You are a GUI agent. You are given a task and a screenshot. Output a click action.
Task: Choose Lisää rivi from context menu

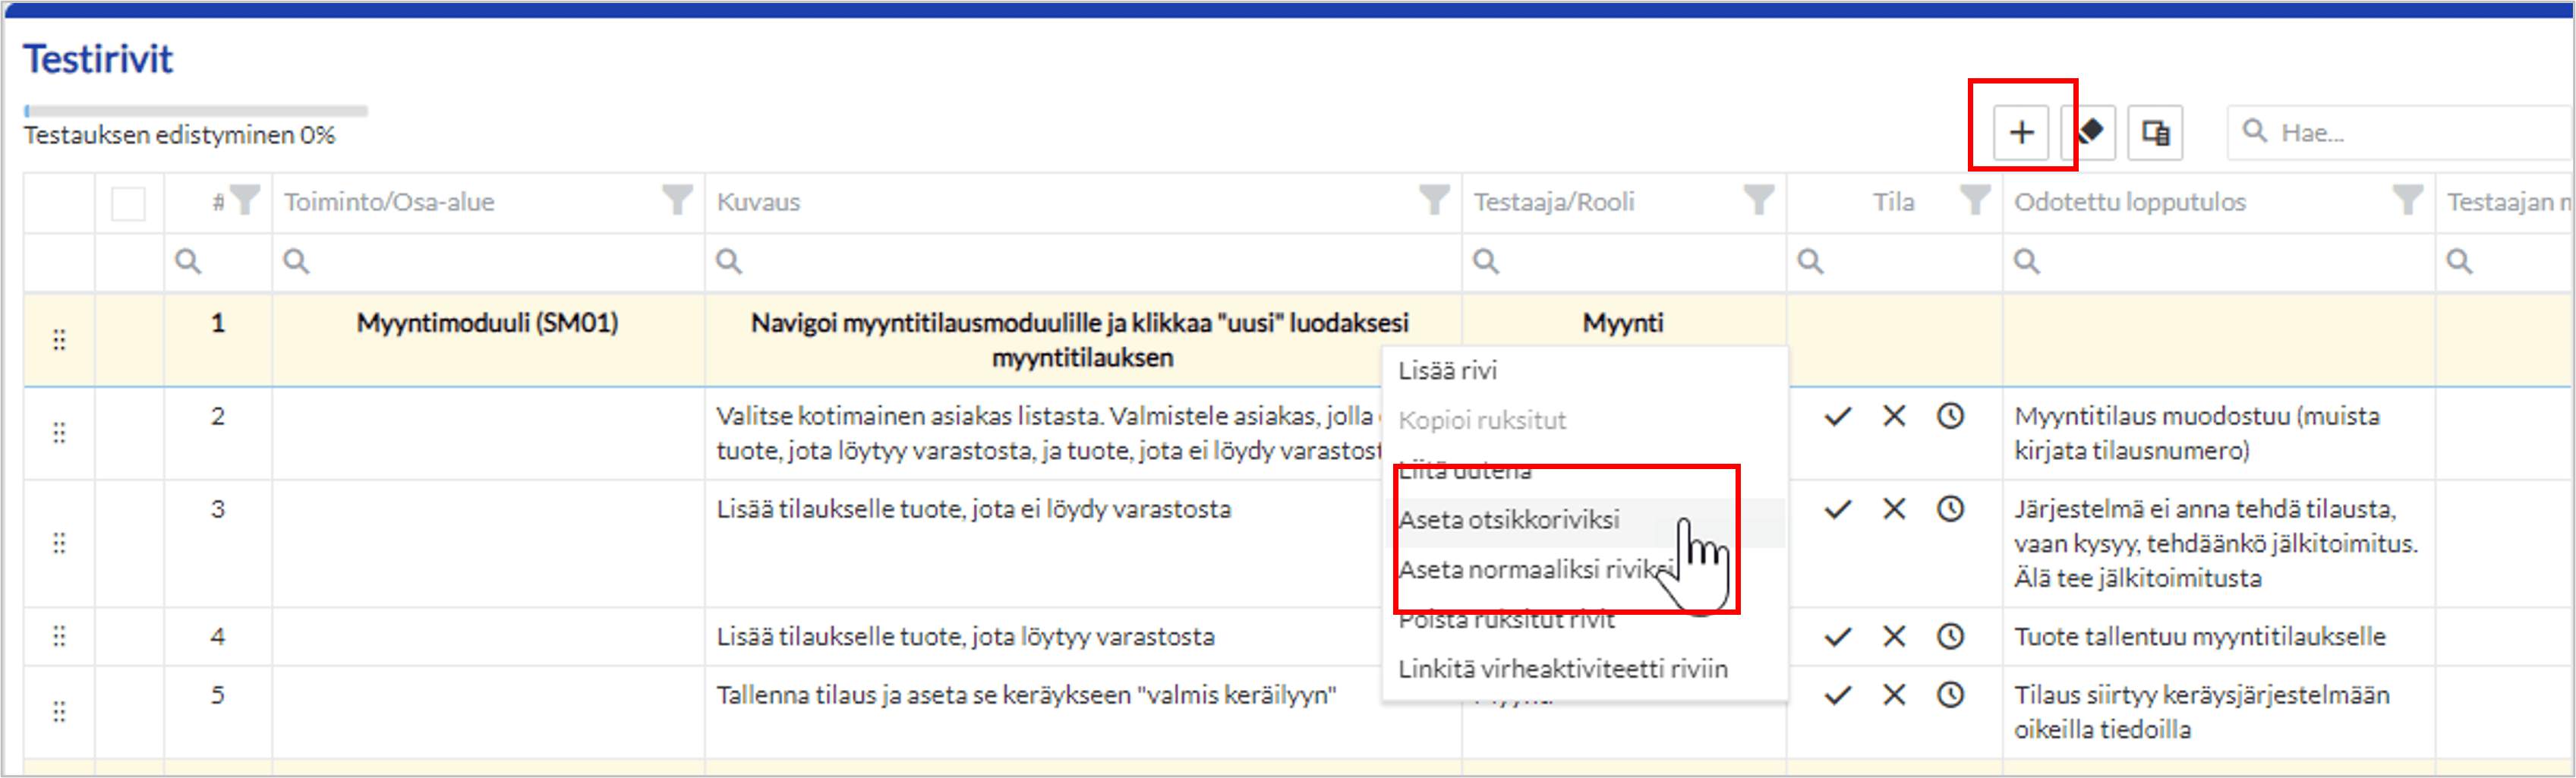click(1585, 371)
